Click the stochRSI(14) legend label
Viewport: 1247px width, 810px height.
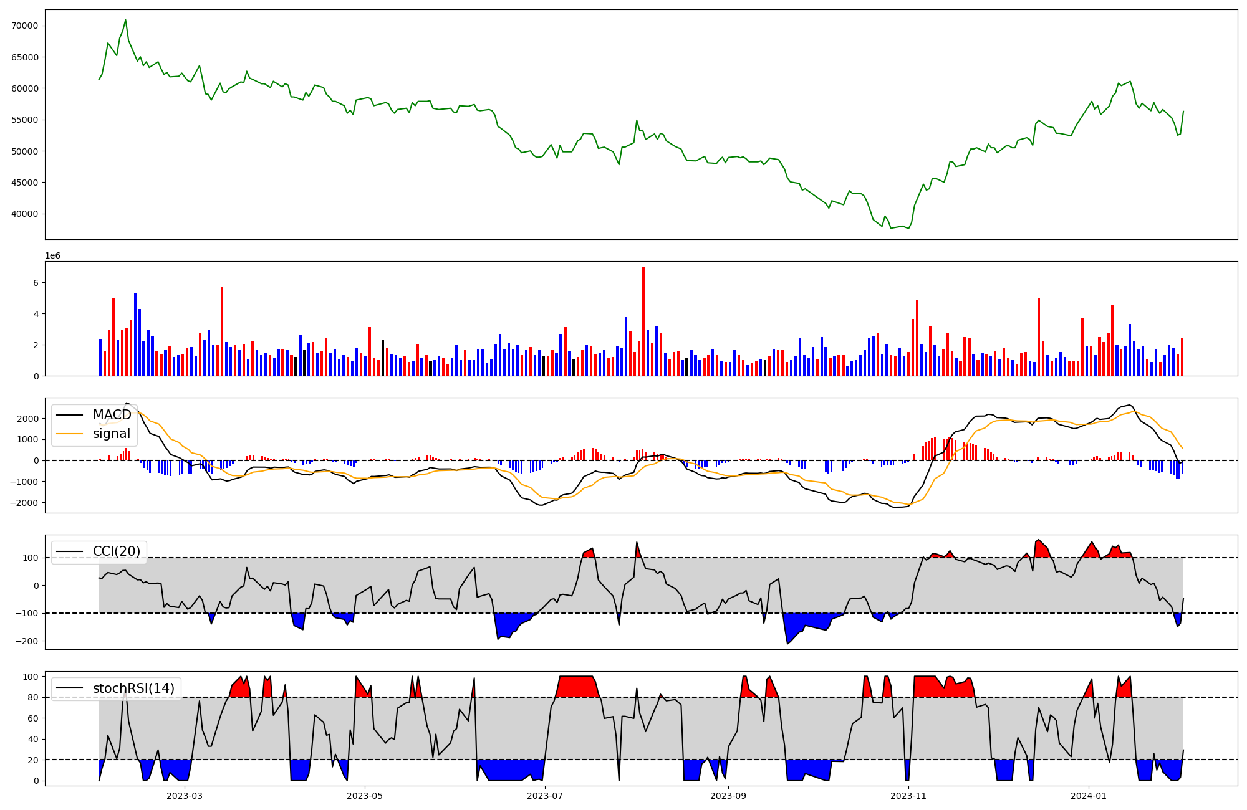coord(133,688)
